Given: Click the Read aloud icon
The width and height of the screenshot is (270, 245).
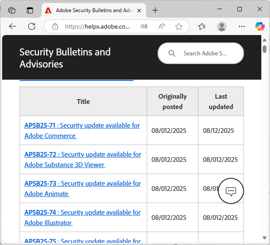Looking at the screenshot, I should (161, 26).
